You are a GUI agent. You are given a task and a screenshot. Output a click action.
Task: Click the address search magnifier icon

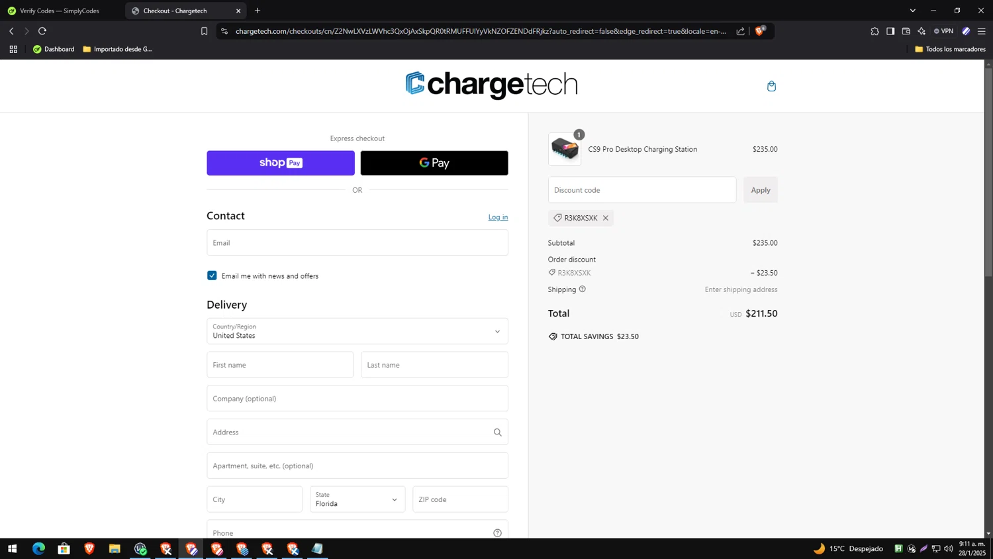click(497, 432)
